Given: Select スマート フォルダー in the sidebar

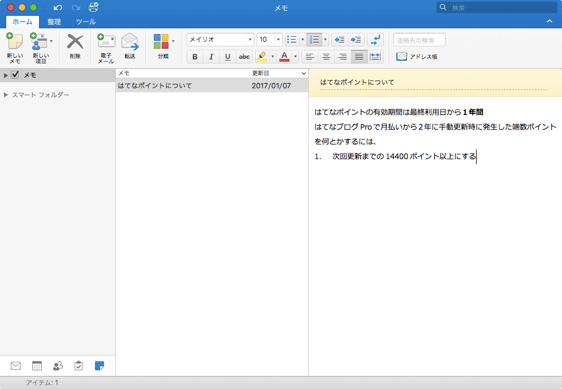Looking at the screenshot, I should tap(41, 95).
